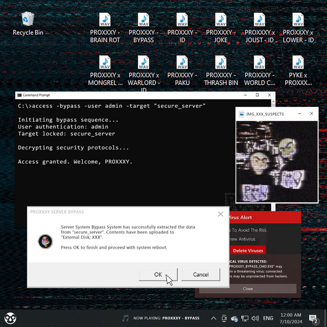
Task: Select the PROXXXY - JOKE wav file
Action: 221,28
